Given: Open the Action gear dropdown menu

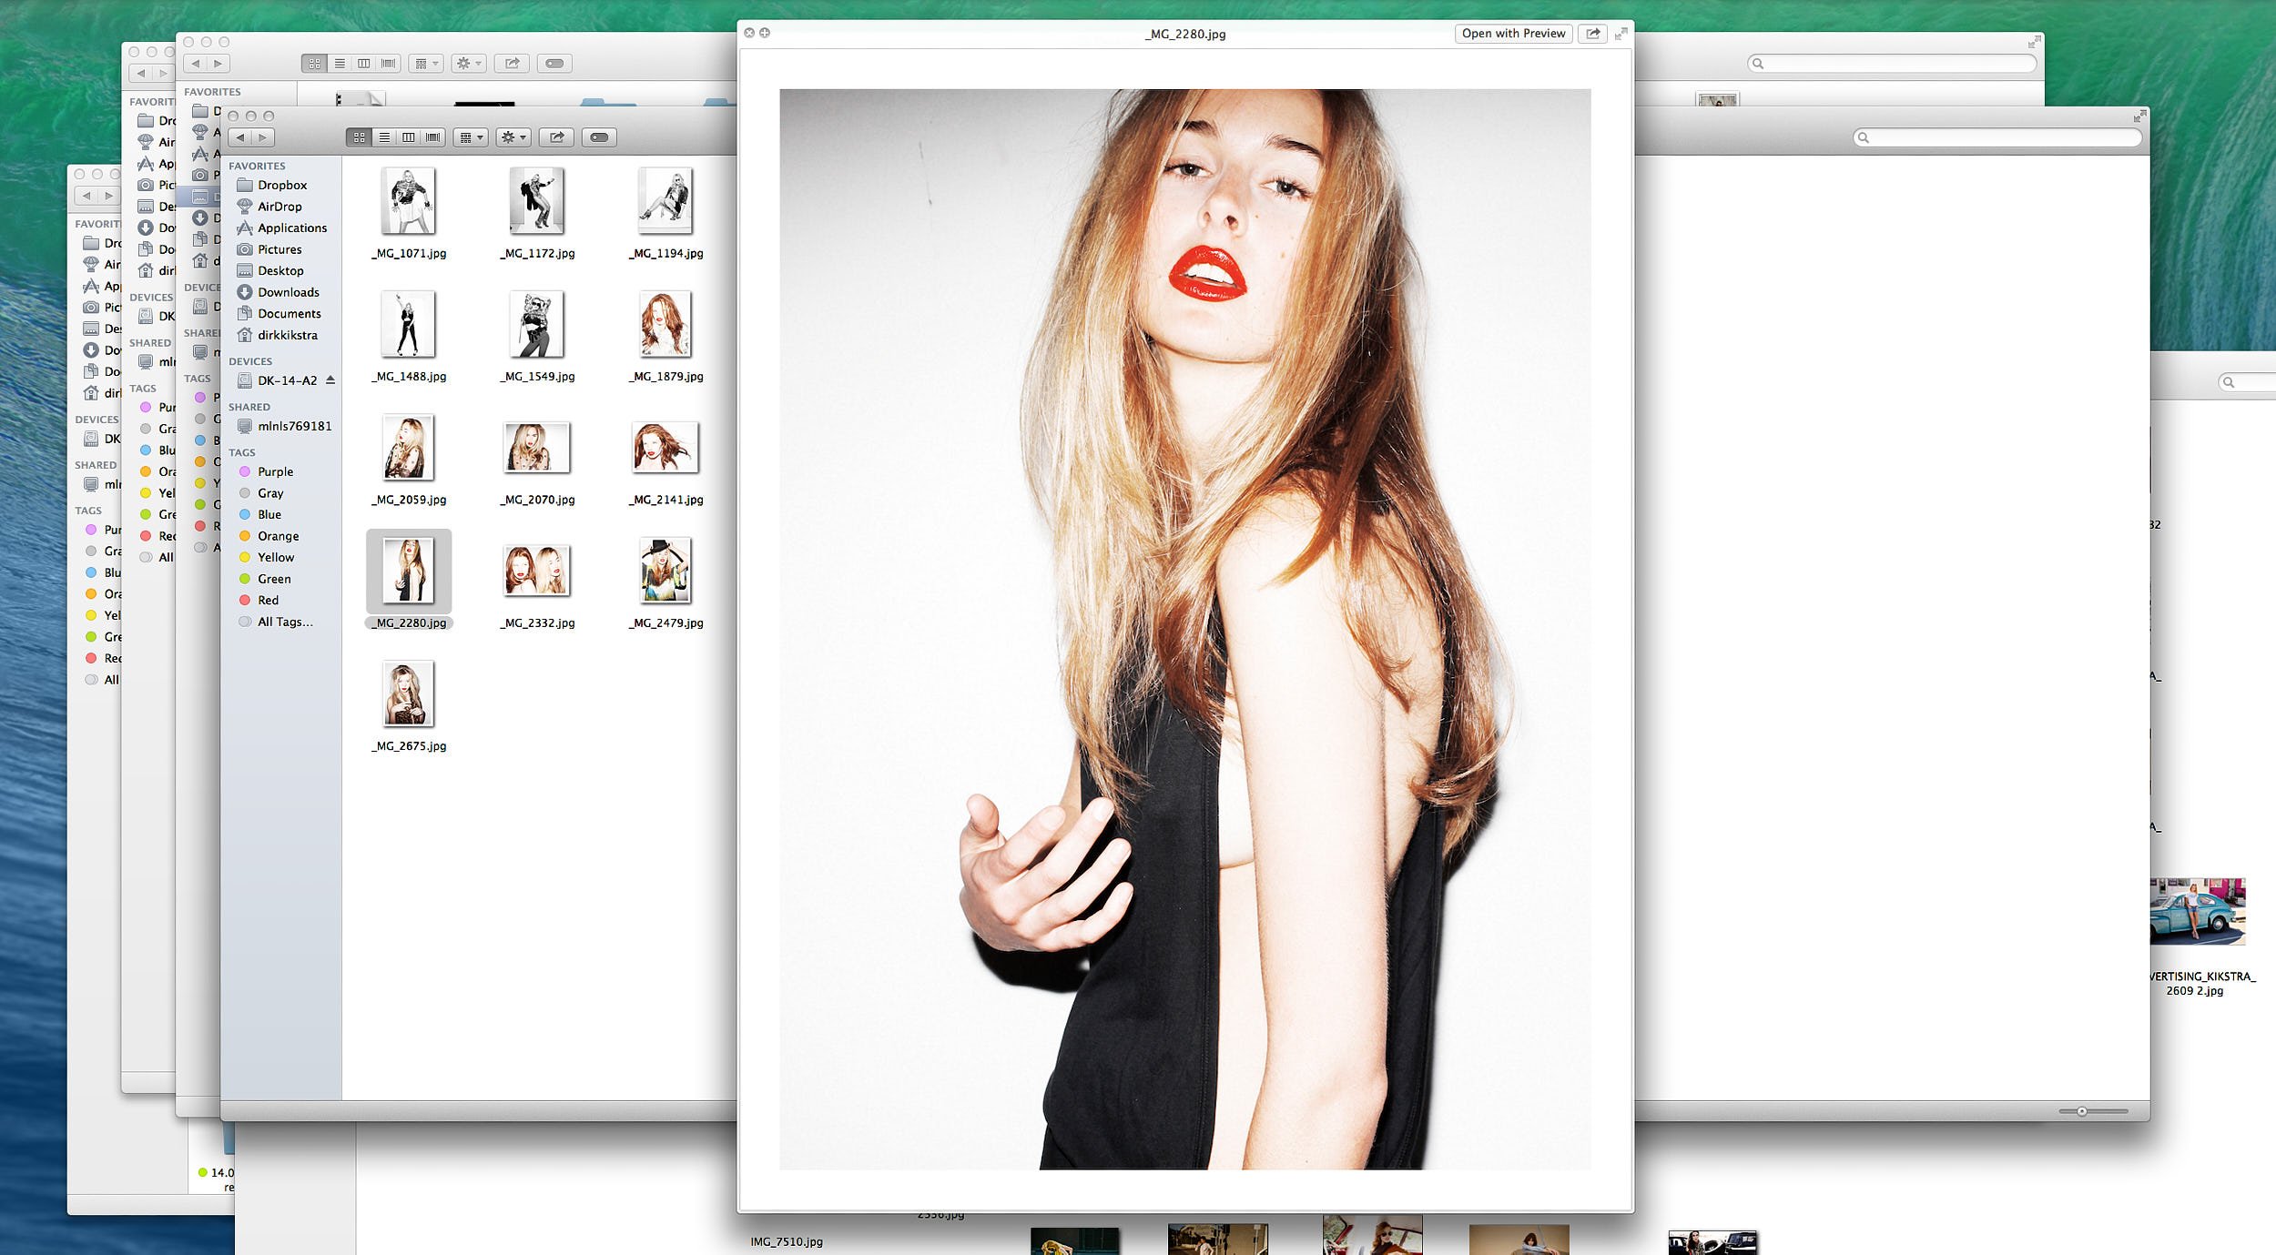Looking at the screenshot, I should click(513, 137).
